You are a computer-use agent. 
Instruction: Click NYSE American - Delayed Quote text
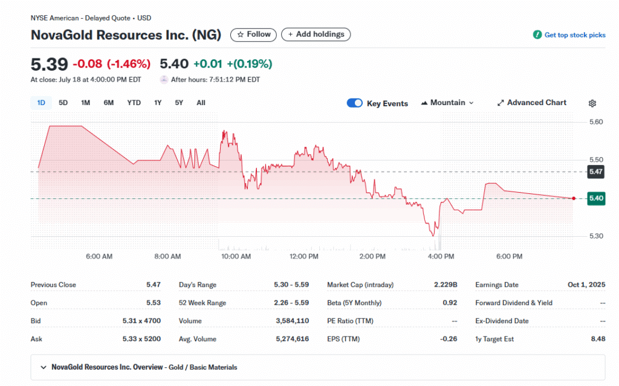[x=80, y=18]
